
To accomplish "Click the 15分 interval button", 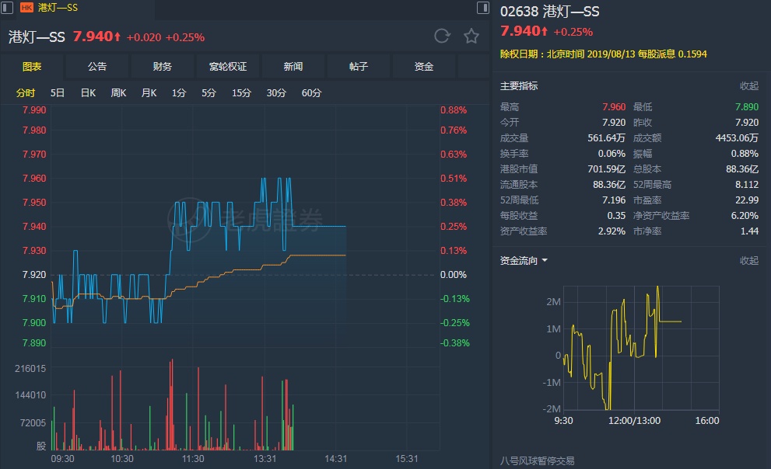I will 241,93.
